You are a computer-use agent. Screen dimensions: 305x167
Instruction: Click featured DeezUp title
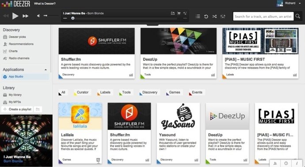(150, 59)
